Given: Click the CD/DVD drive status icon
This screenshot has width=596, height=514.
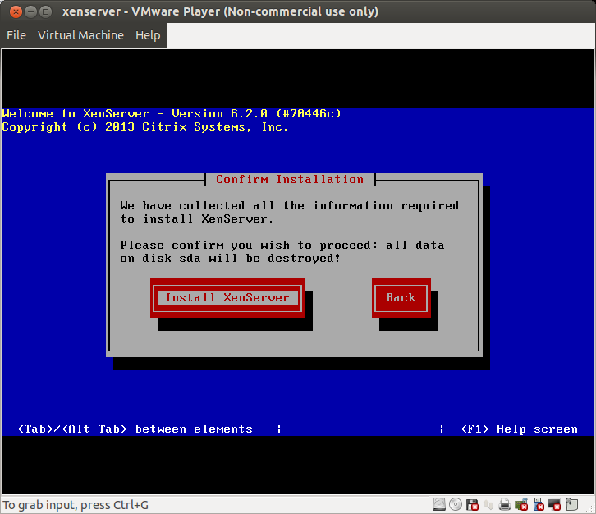Looking at the screenshot, I should click(456, 504).
